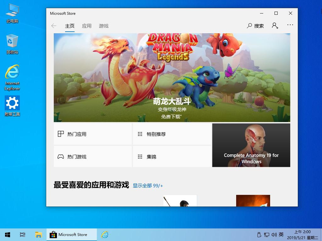This screenshot has width=322, height=241.
Task: Launch Internet Explorer from the taskbar
Action: coord(105,235)
